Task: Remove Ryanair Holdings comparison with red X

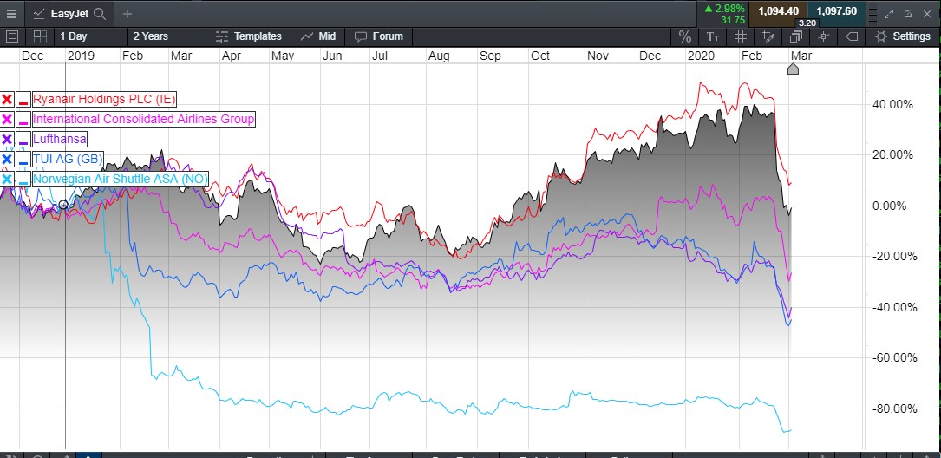Action: 7,99
